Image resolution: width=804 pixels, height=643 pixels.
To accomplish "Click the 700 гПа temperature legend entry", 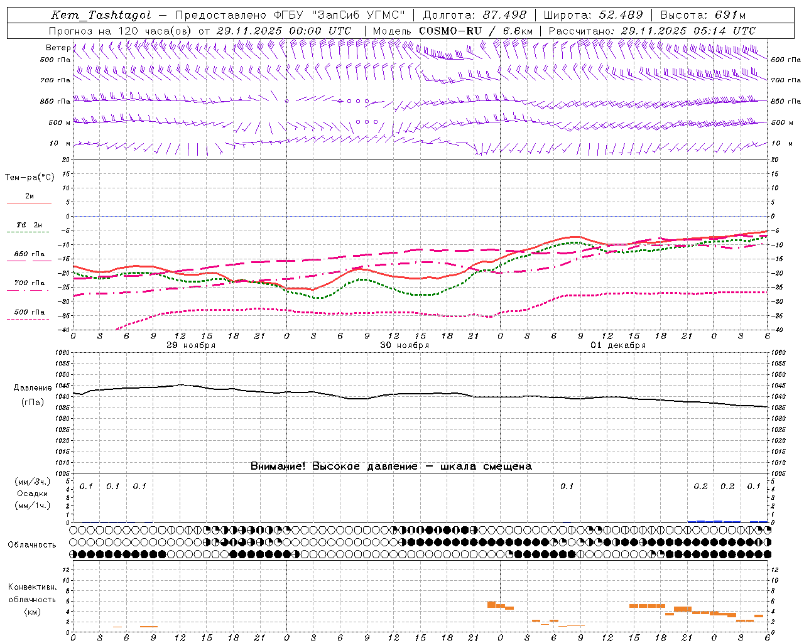I will tap(29, 283).
